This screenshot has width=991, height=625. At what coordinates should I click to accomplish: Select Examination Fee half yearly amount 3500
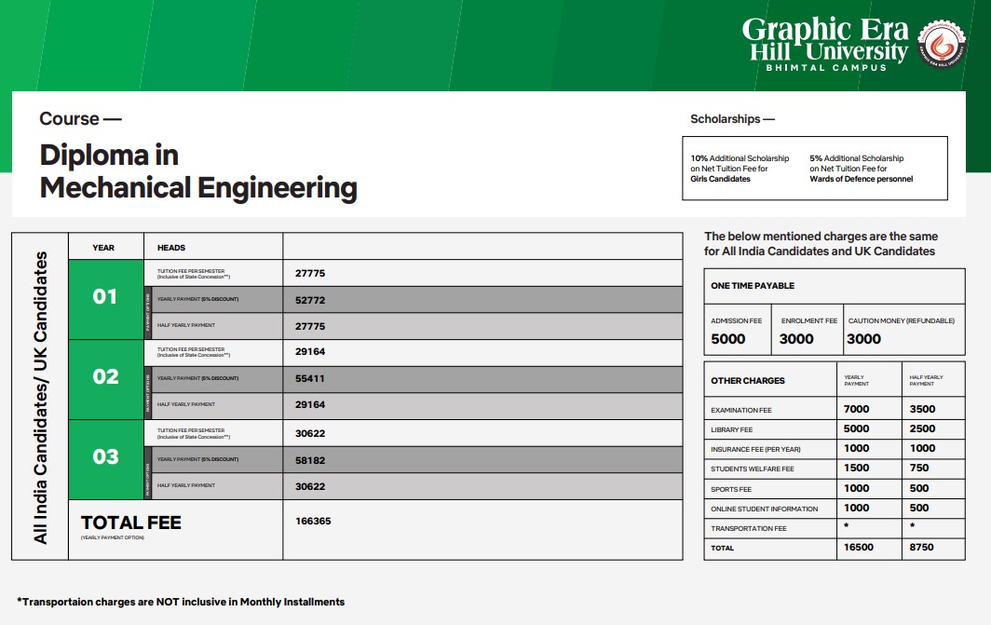point(923,409)
